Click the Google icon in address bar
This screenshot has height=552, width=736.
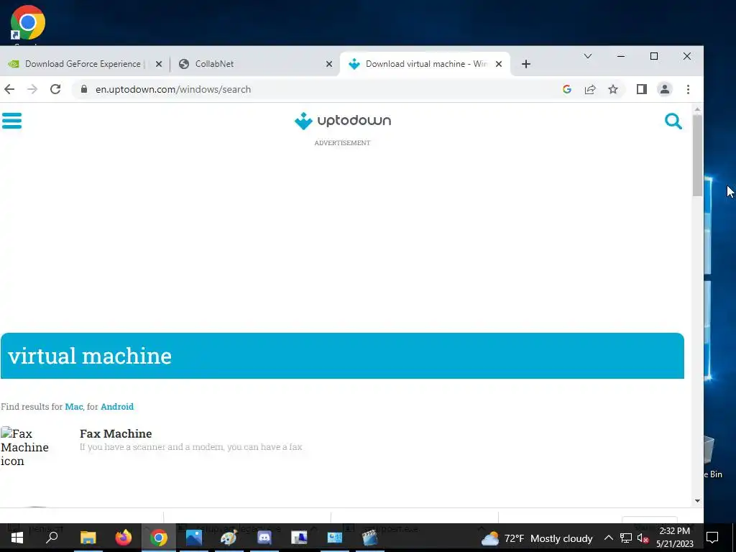coord(567,89)
